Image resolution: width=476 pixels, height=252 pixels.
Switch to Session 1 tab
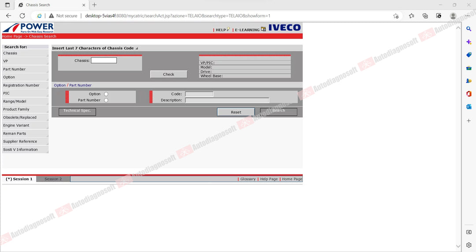[19, 179]
